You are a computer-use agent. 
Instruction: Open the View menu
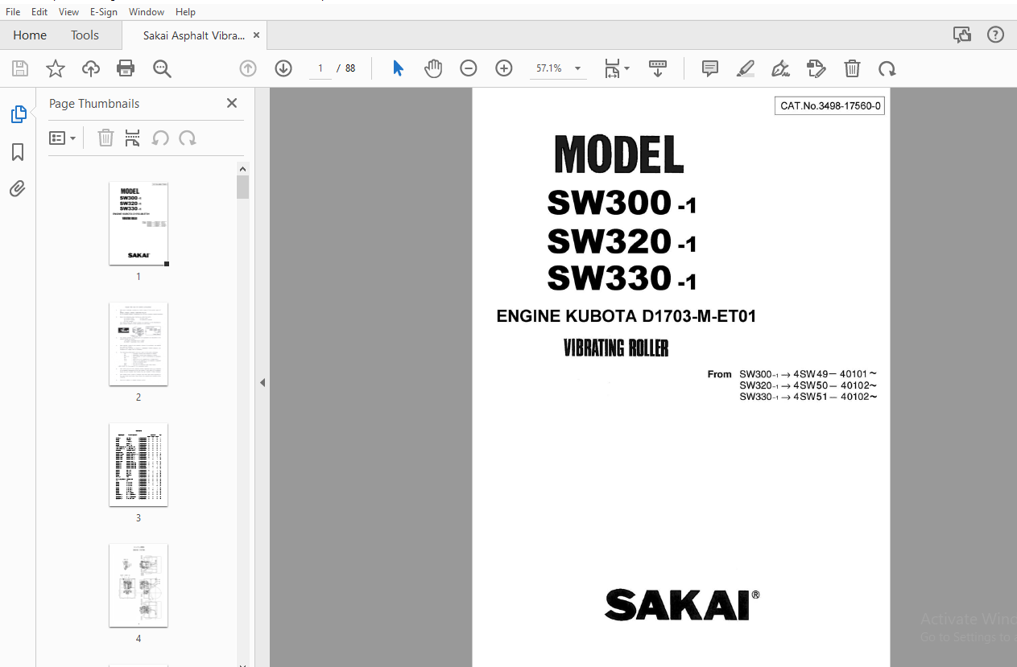pos(69,12)
